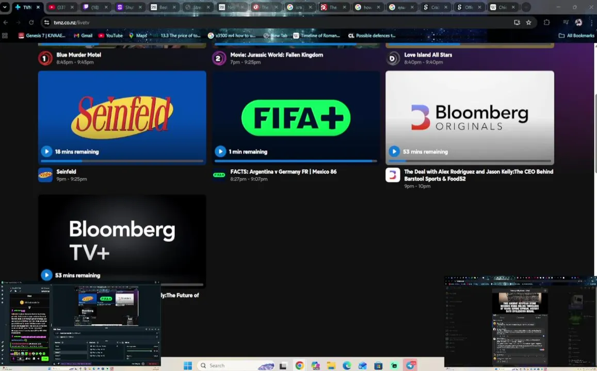Click the 'Love Island All Stars' title

pos(428,55)
